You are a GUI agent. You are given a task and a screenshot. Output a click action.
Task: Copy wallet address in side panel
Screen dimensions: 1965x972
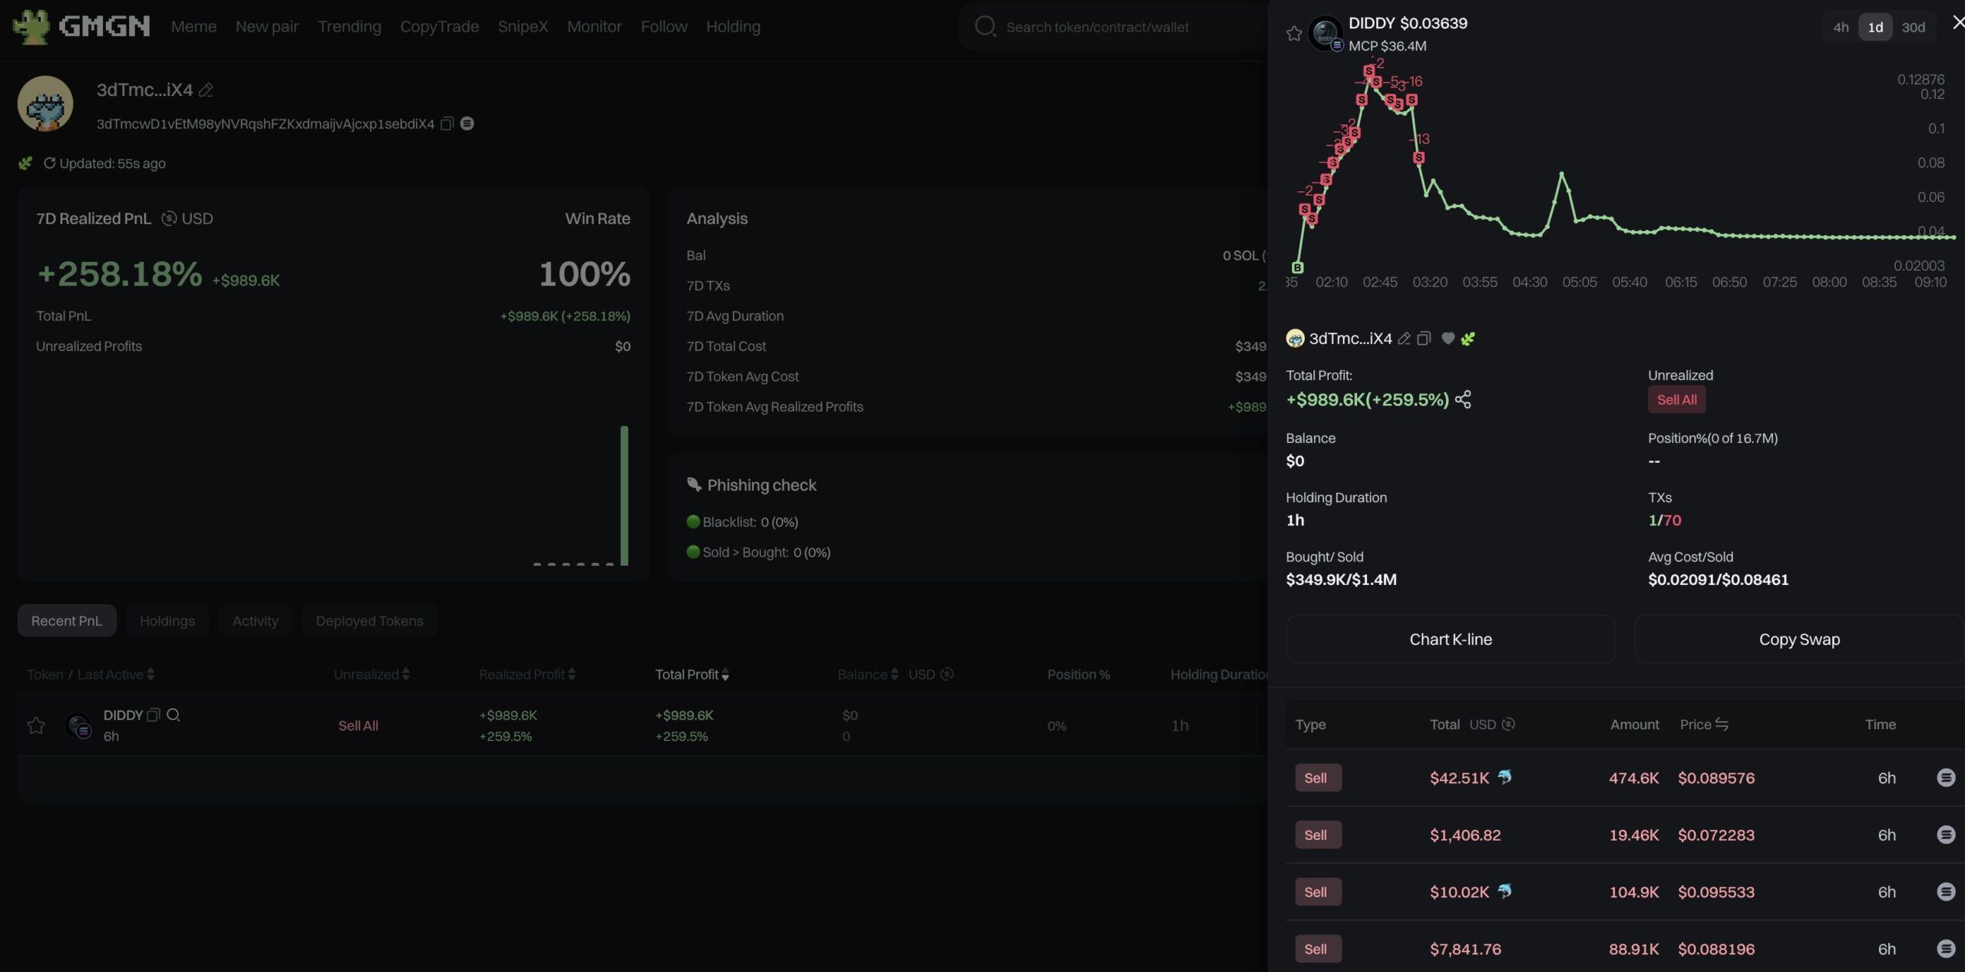point(1424,339)
